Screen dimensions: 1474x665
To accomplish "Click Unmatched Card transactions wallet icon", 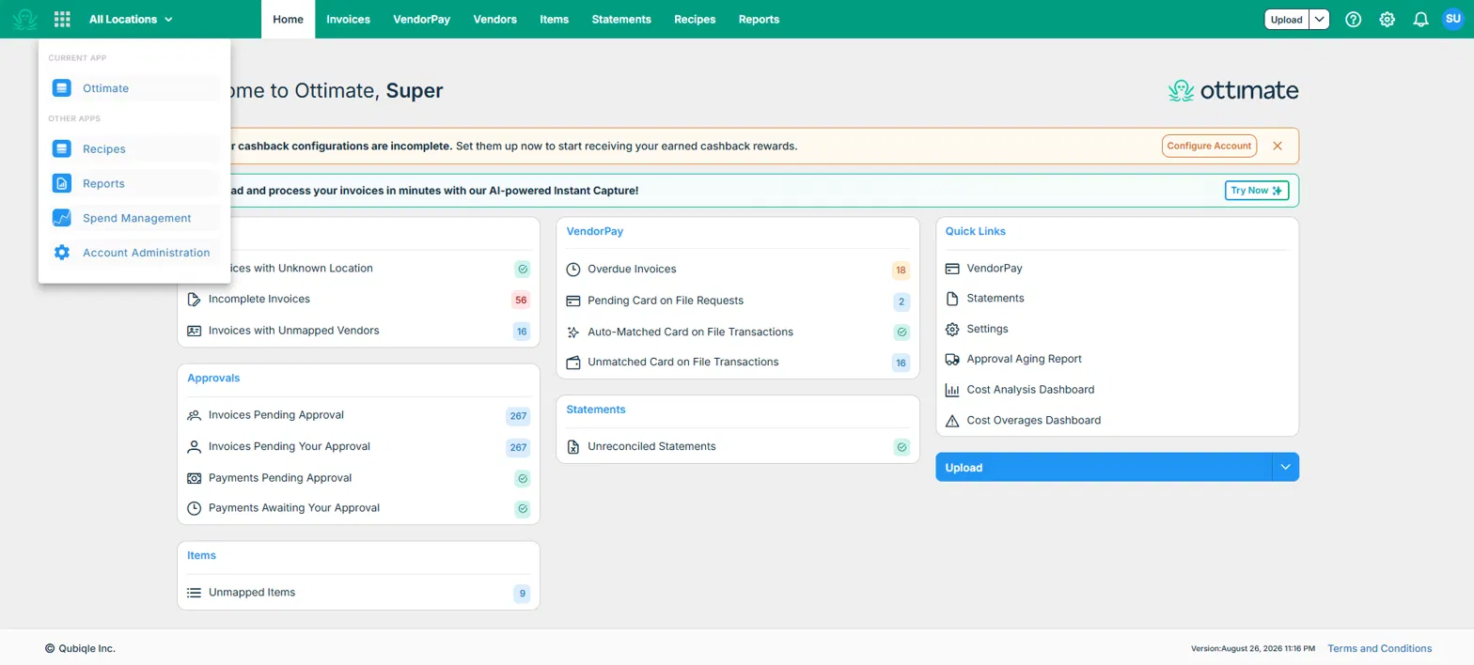I will pyautogui.click(x=573, y=362).
